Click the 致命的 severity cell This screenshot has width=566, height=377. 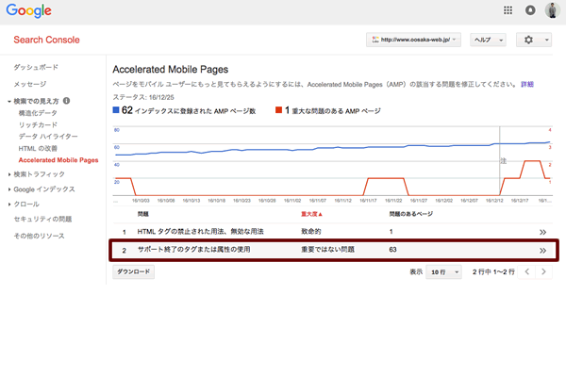310,232
